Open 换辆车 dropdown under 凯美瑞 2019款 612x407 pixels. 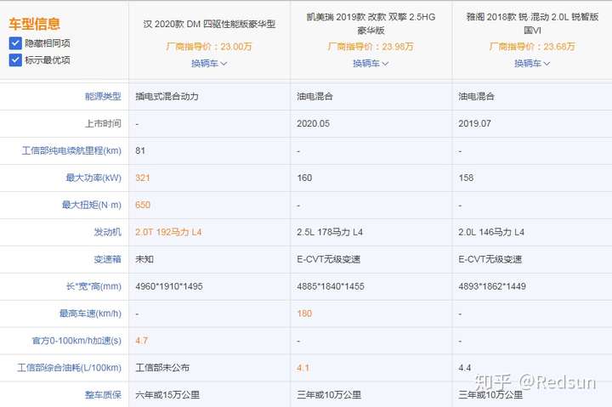(371, 63)
